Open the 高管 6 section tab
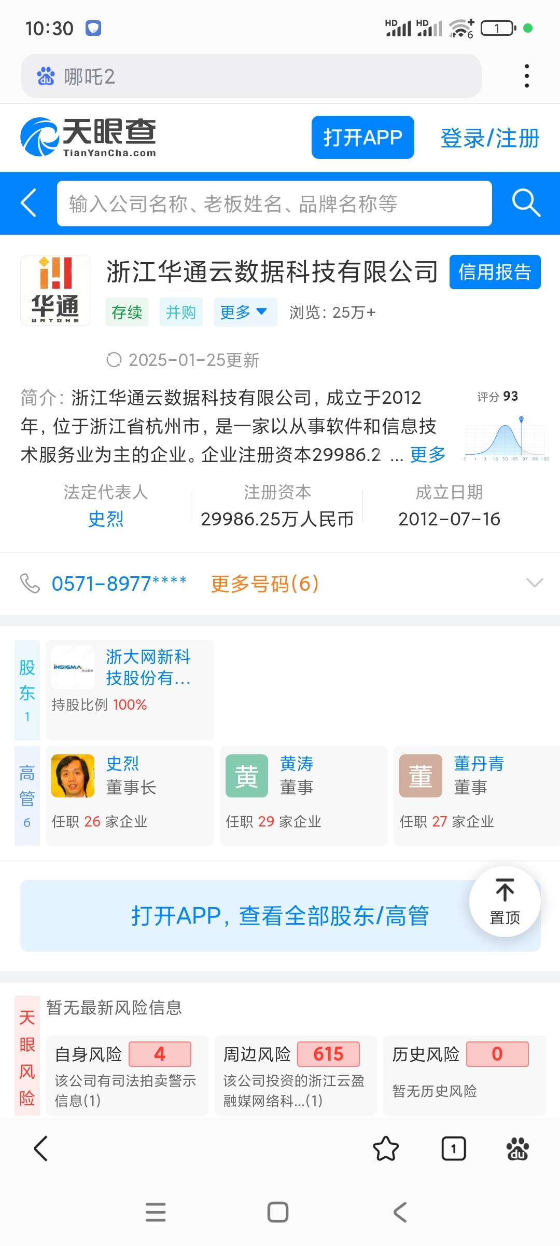The height and width of the screenshot is (1246, 560). point(27,795)
